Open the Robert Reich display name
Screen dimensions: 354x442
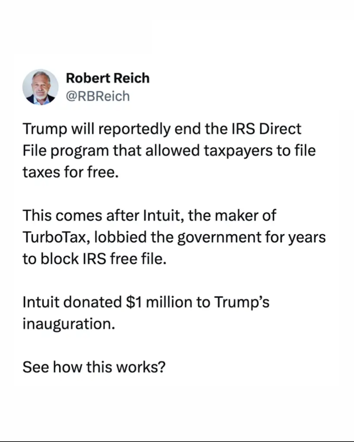point(108,78)
